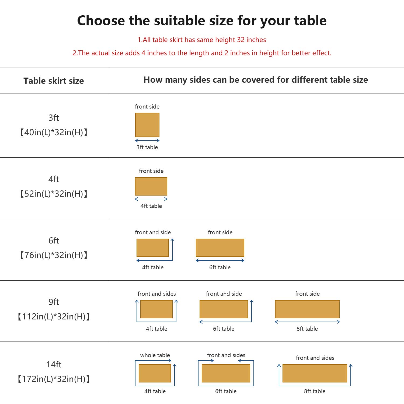Click the 4ft table diagram in 4ft skirt row

[151, 186]
